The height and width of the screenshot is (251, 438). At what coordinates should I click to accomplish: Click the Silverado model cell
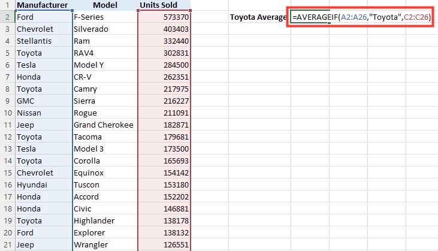(x=105, y=29)
